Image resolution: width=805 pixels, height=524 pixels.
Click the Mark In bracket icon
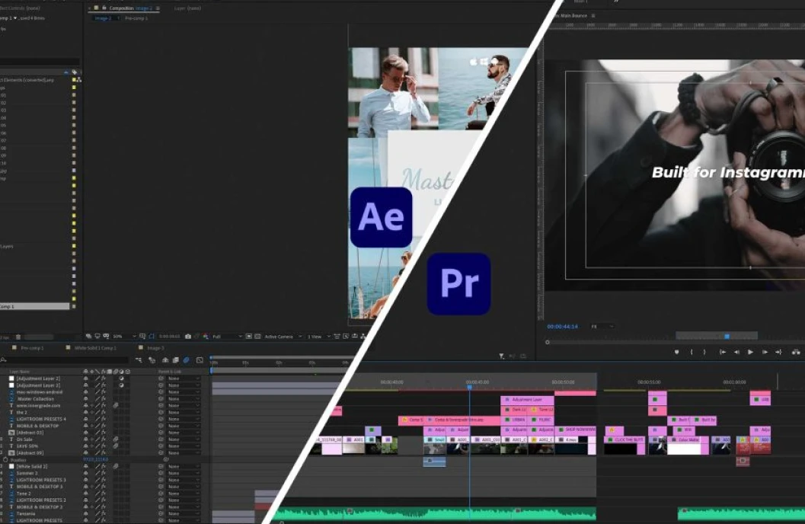tap(692, 352)
